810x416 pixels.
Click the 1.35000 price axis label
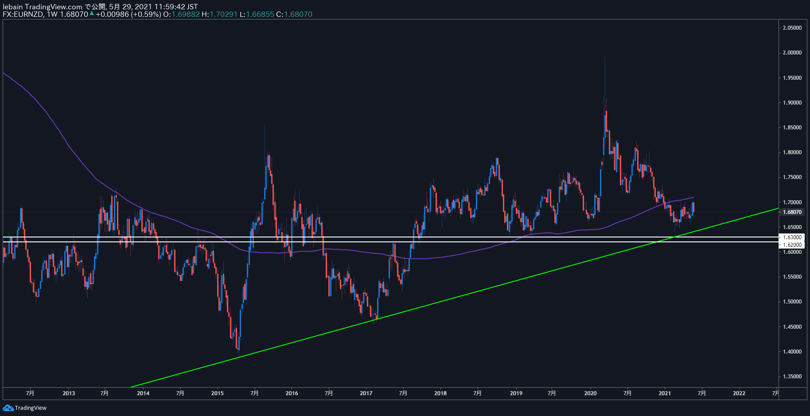pos(792,377)
